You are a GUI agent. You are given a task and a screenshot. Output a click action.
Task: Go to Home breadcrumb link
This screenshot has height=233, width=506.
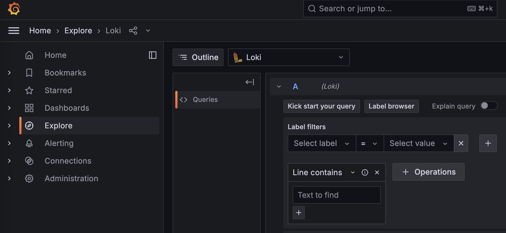pos(40,31)
